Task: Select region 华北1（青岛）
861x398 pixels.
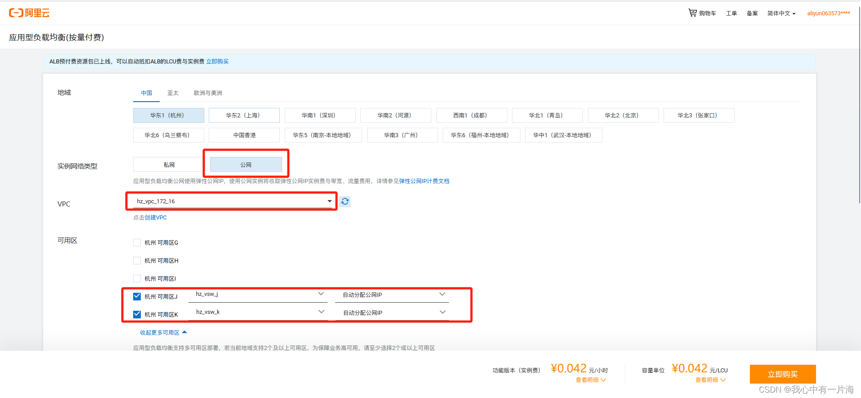Action: coord(547,116)
